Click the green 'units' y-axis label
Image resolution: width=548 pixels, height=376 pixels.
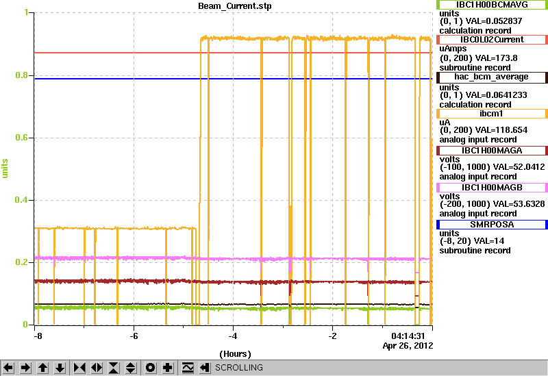coord(5,168)
